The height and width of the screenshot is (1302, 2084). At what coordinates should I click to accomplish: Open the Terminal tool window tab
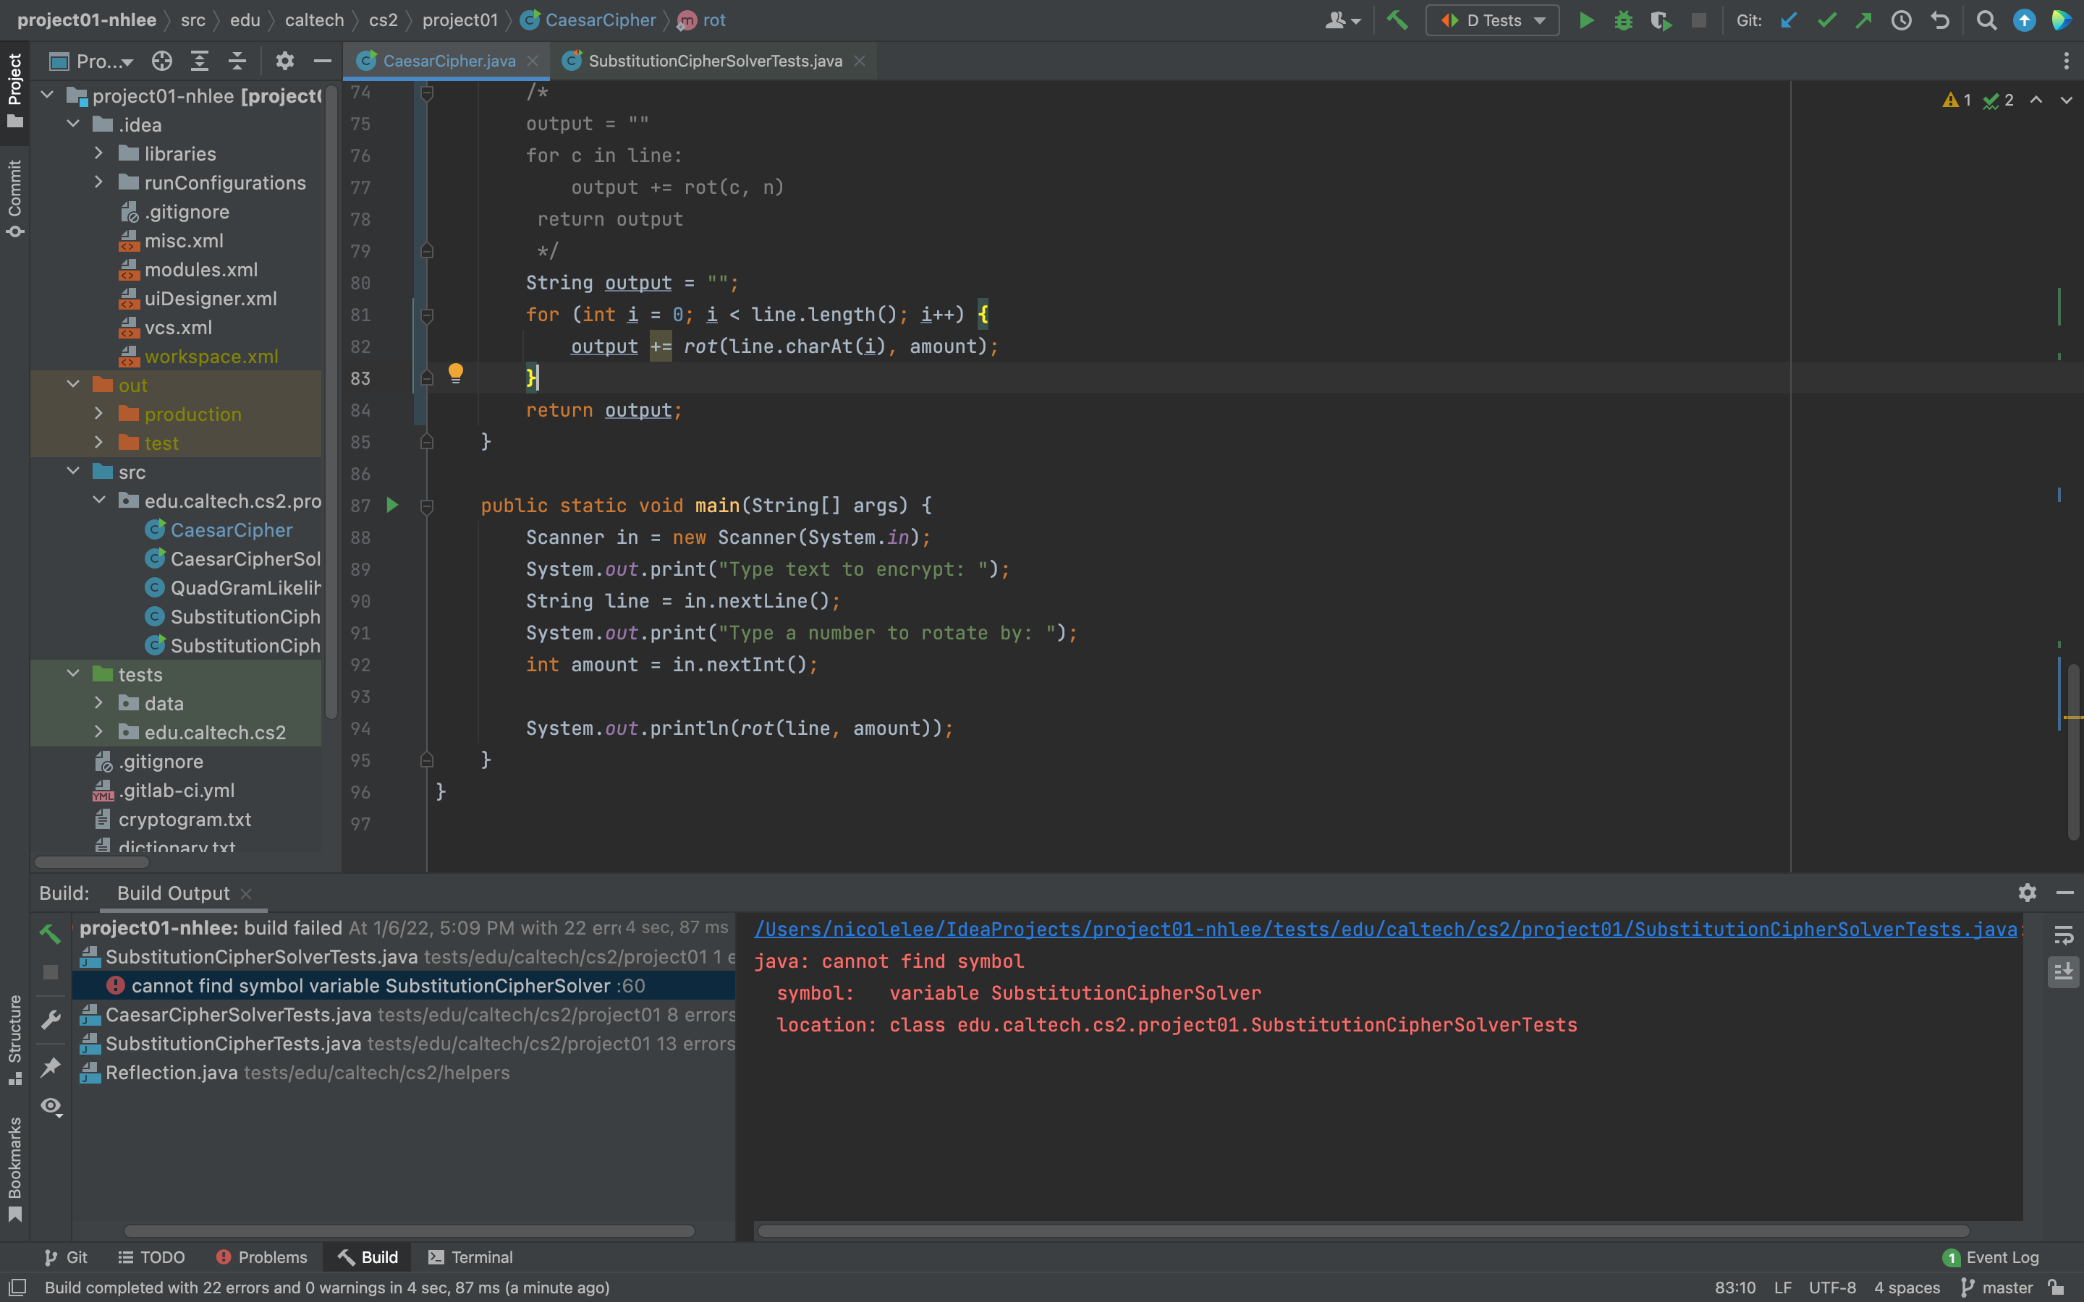click(x=470, y=1257)
